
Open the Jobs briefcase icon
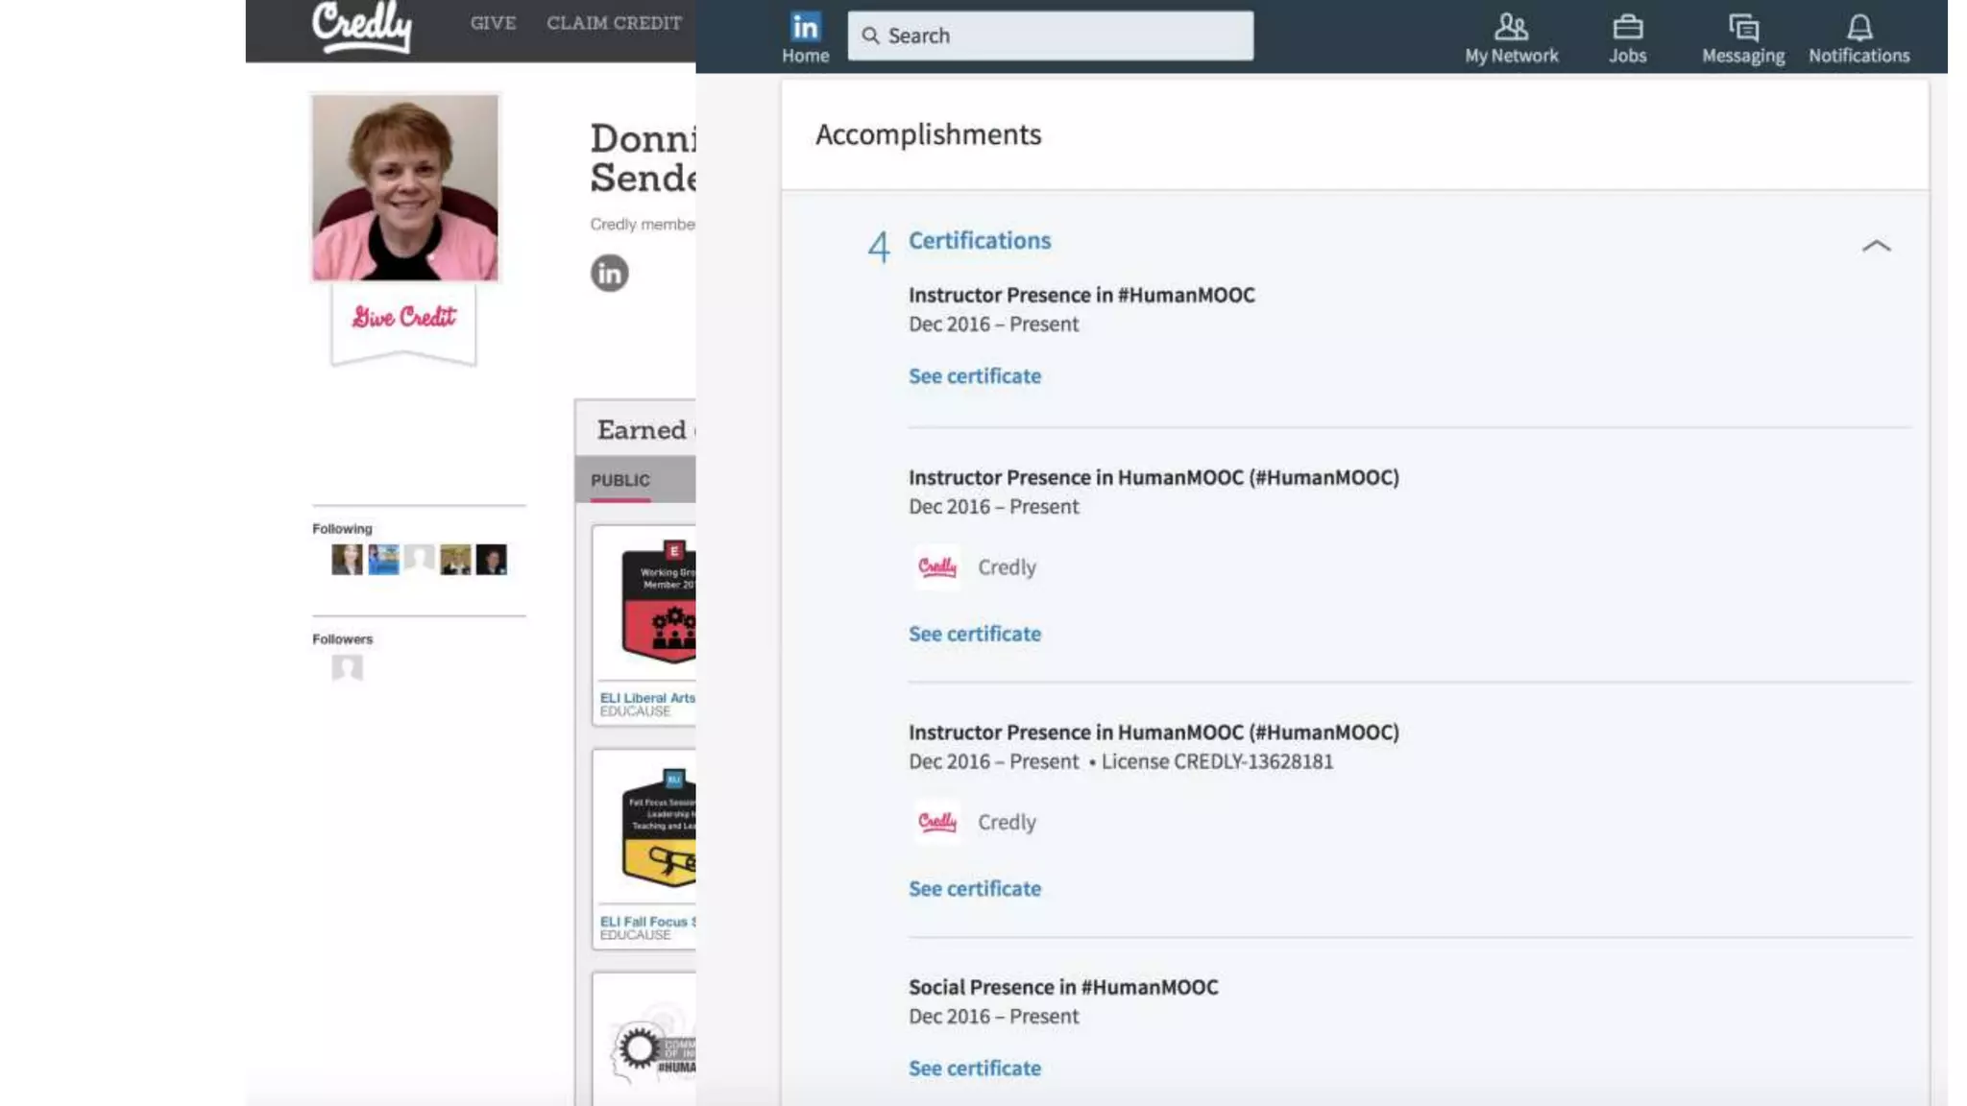coord(1627,27)
